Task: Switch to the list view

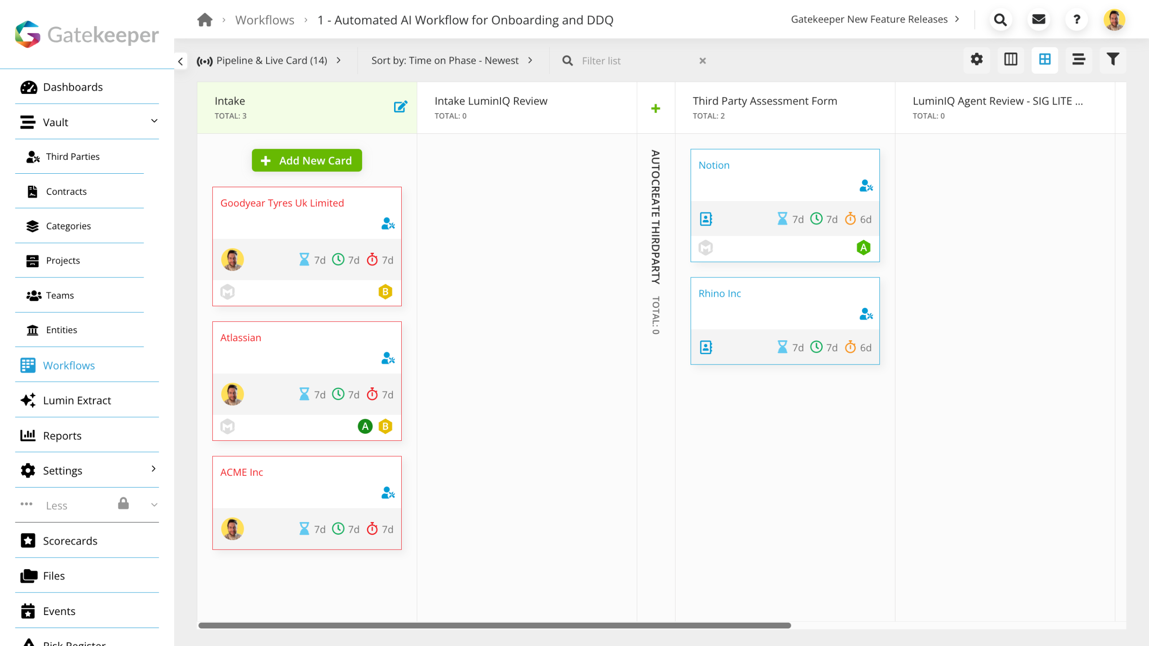Action: point(1078,60)
